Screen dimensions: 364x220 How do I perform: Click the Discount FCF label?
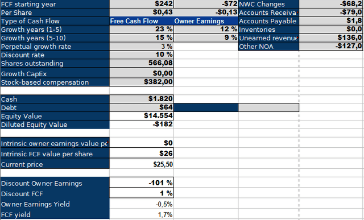pyautogui.click(x=55, y=193)
